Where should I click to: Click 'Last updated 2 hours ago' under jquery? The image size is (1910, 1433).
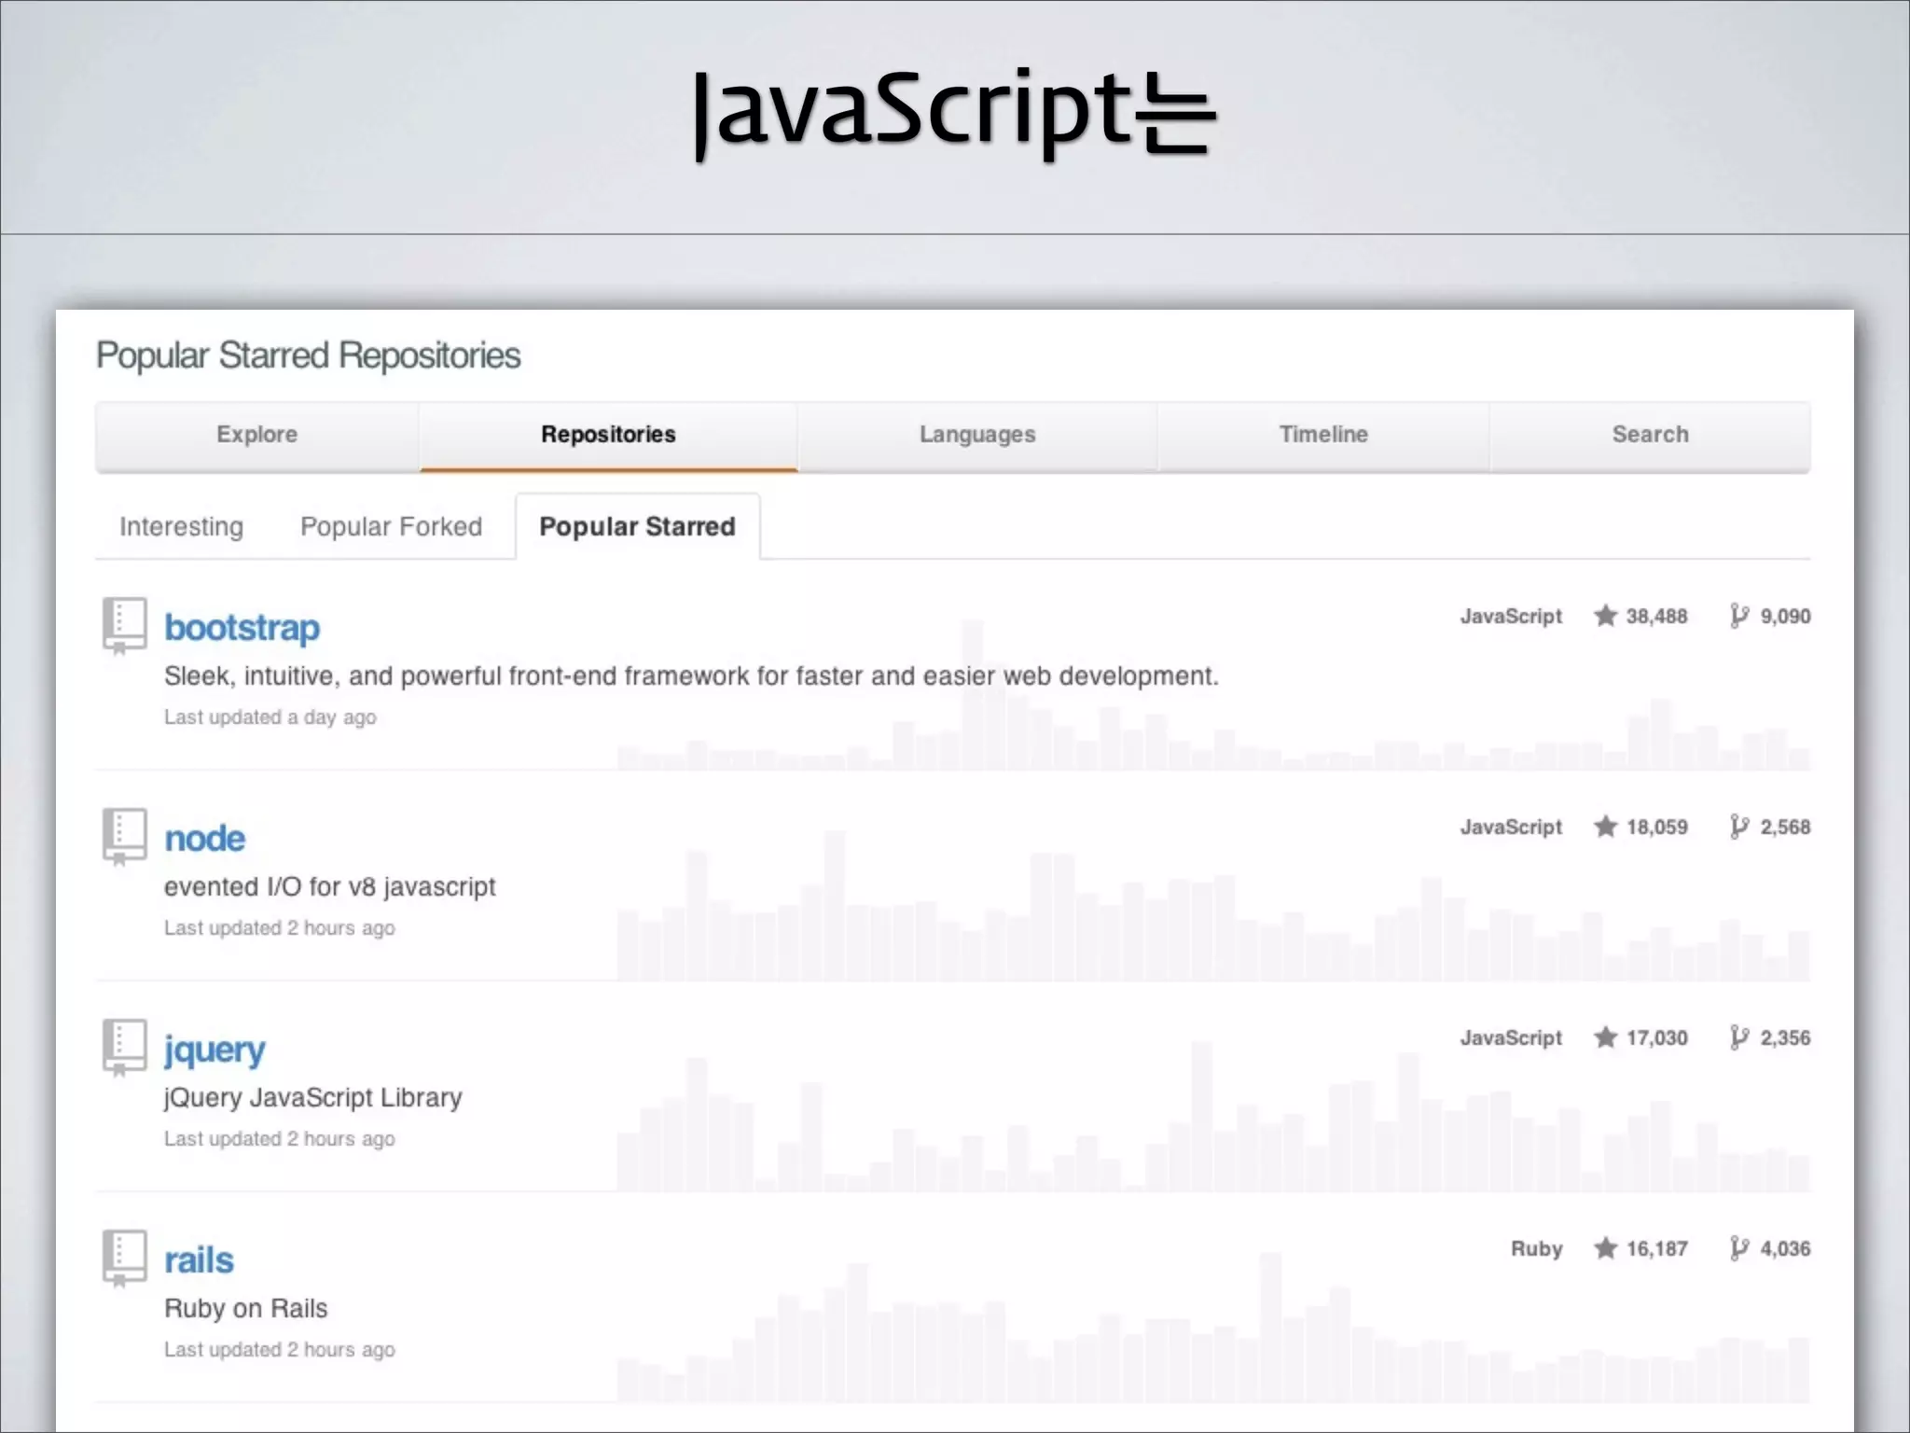click(x=280, y=1139)
